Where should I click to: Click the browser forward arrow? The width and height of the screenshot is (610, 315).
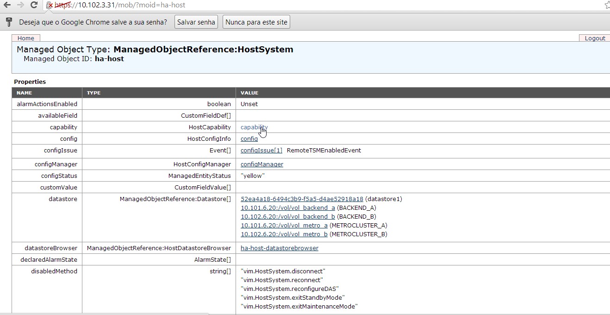(20, 5)
